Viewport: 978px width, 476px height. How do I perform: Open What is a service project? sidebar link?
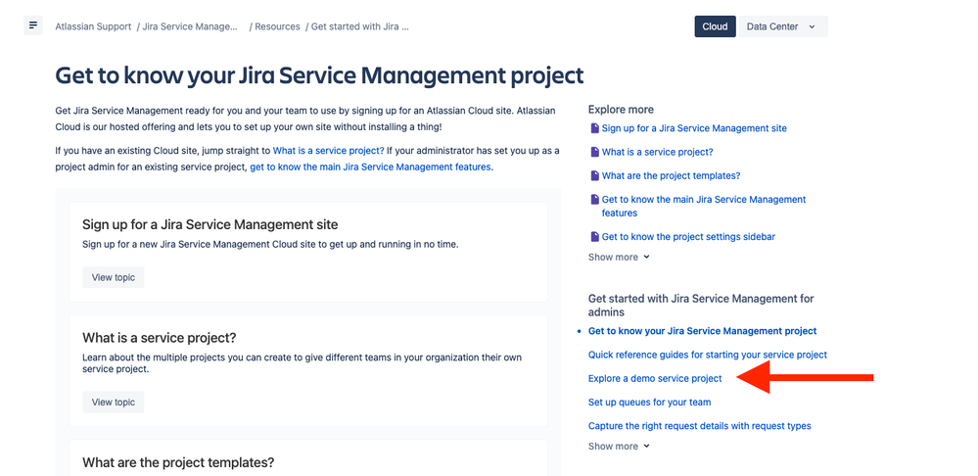(658, 152)
